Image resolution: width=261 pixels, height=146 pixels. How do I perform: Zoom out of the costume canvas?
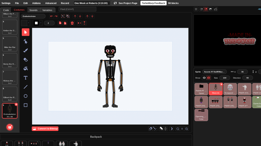[177, 129]
